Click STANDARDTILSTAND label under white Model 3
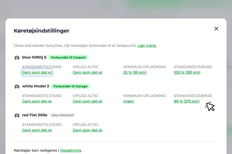 pyautogui.click(x=42, y=96)
